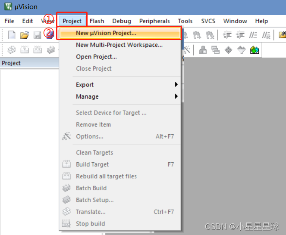Screen dimensions: 286x235
Task: Click Options... Alt+F7 menu entry
Action: point(120,136)
